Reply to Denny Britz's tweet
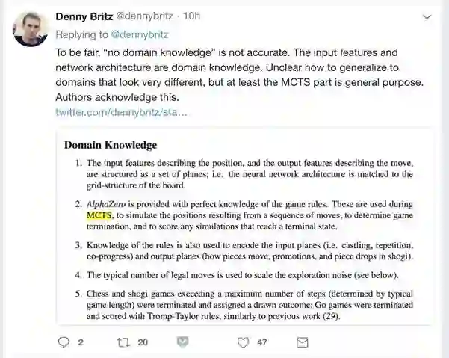This screenshot has height=358, width=449. click(63, 342)
